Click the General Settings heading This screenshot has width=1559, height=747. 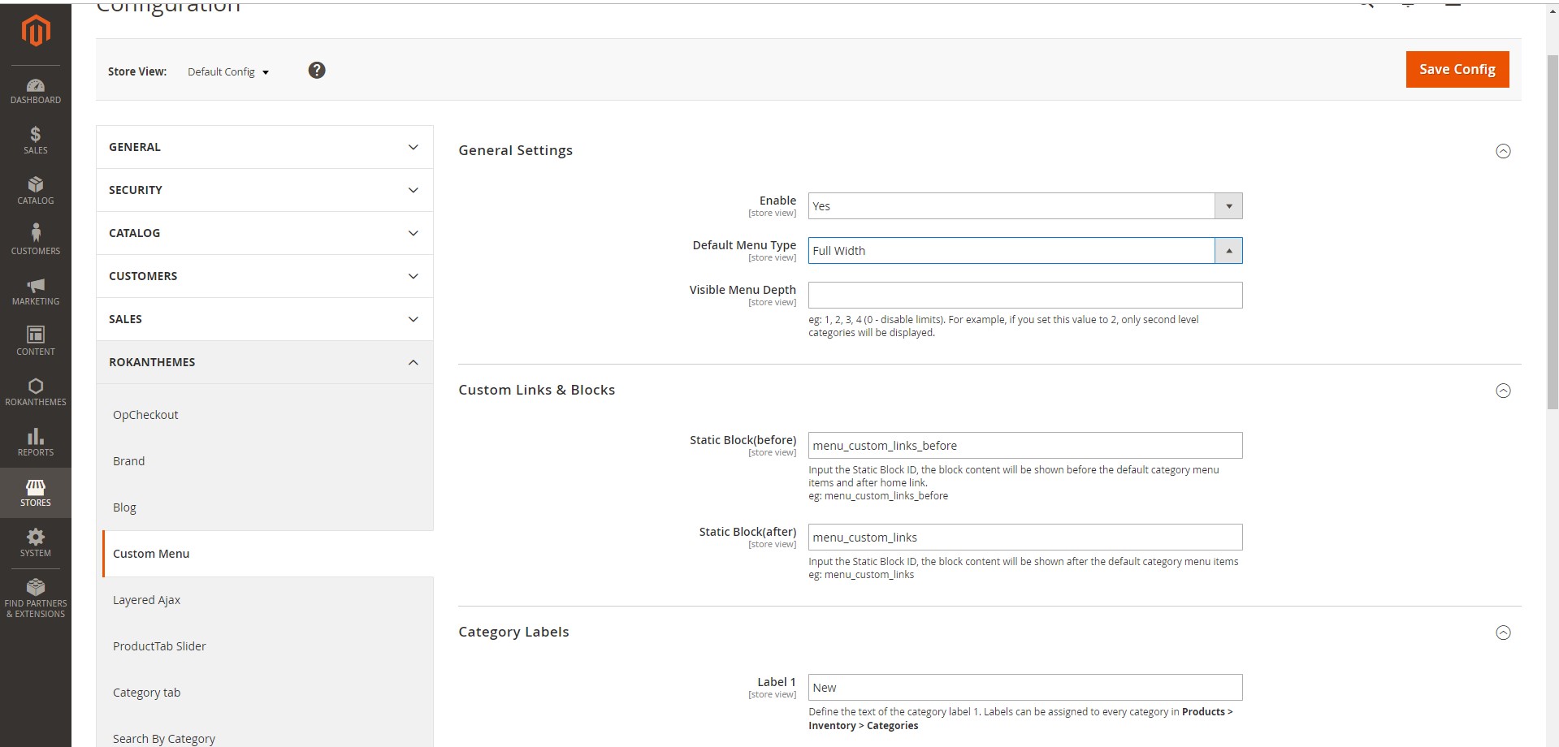click(x=515, y=150)
